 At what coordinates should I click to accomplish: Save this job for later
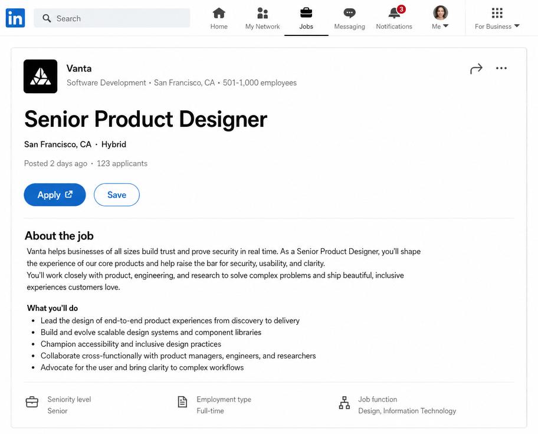[x=117, y=195]
